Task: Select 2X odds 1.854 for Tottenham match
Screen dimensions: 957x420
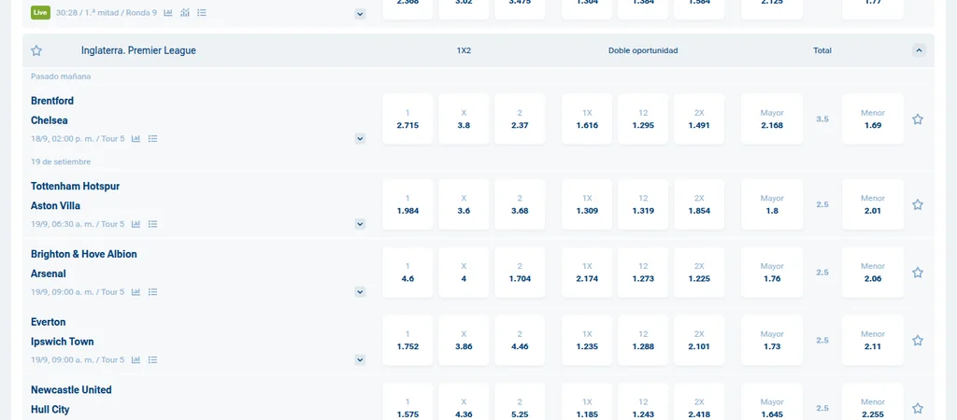Action: (x=699, y=204)
